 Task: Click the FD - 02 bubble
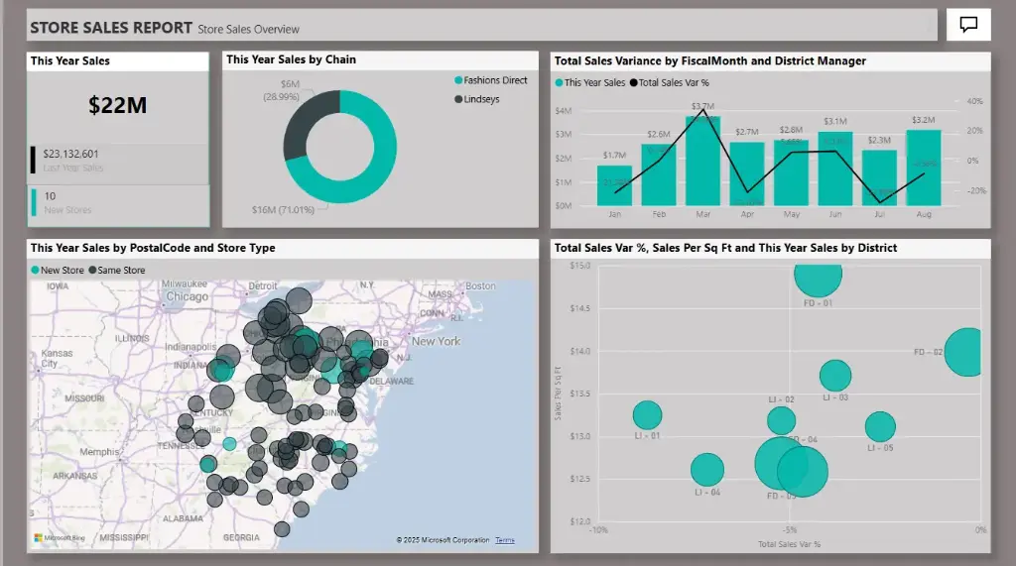964,353
